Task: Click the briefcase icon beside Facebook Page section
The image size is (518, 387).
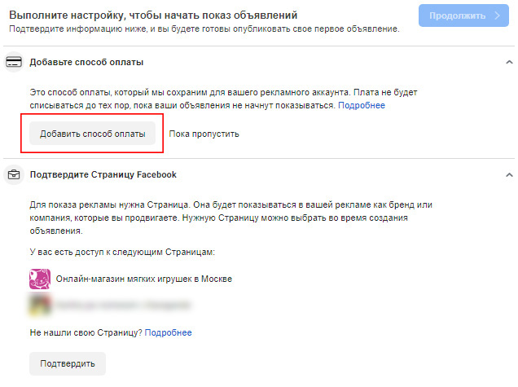Action: point(14,174)
